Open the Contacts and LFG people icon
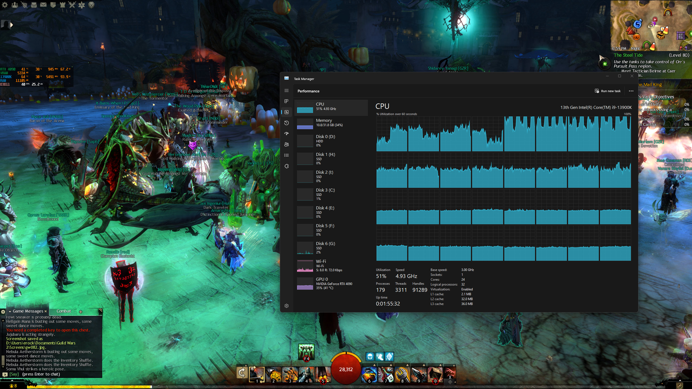The image size is (692, 389). click(x=15, y=5)
